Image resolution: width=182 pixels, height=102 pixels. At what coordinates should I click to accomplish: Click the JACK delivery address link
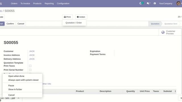pos(32,59)
